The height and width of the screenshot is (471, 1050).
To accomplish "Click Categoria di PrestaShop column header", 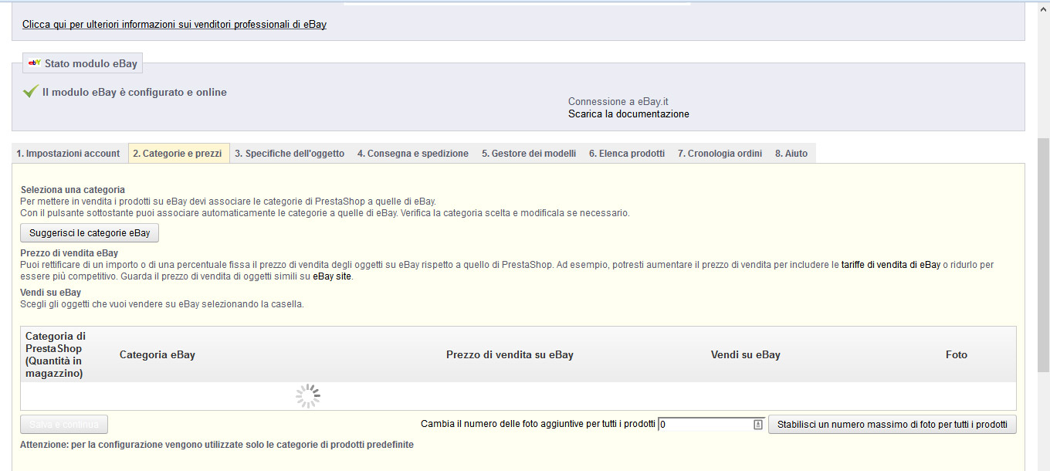I will click(56, 355).
